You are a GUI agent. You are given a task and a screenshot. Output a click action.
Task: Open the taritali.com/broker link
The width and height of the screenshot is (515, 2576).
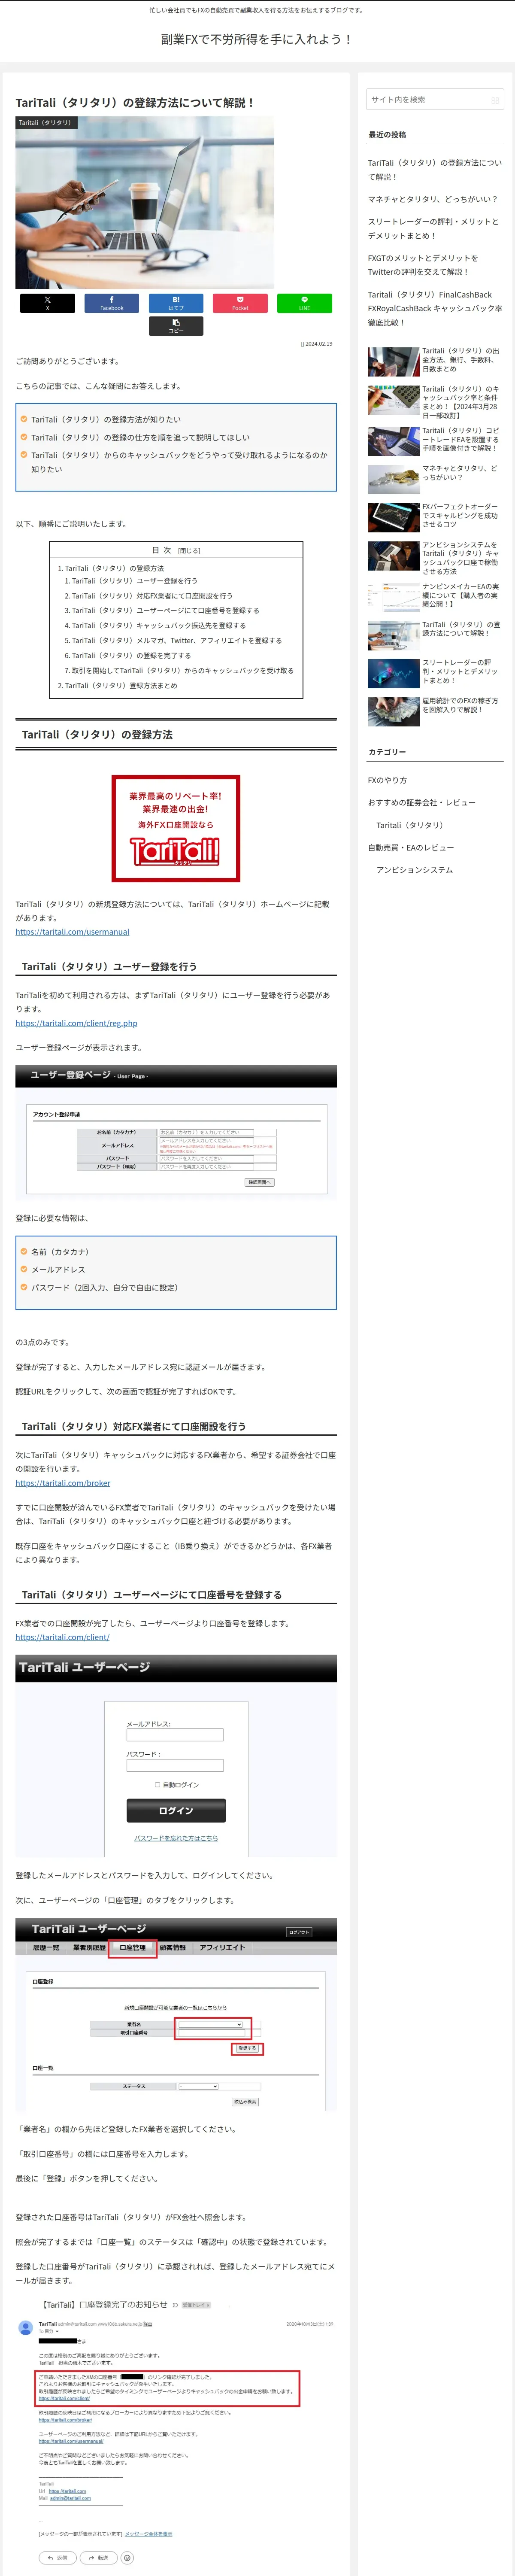63,1483
